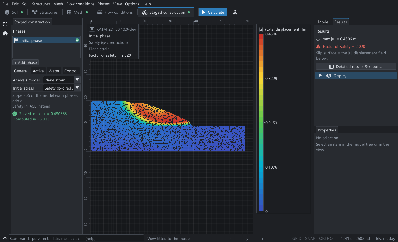
Task: Run the Calculate button
Action: point(213,12)
